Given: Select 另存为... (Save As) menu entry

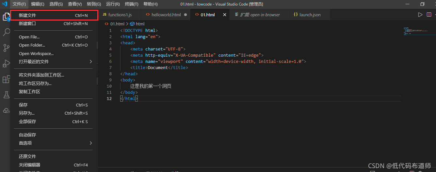Looking at the screenshot, I should 27,113.
